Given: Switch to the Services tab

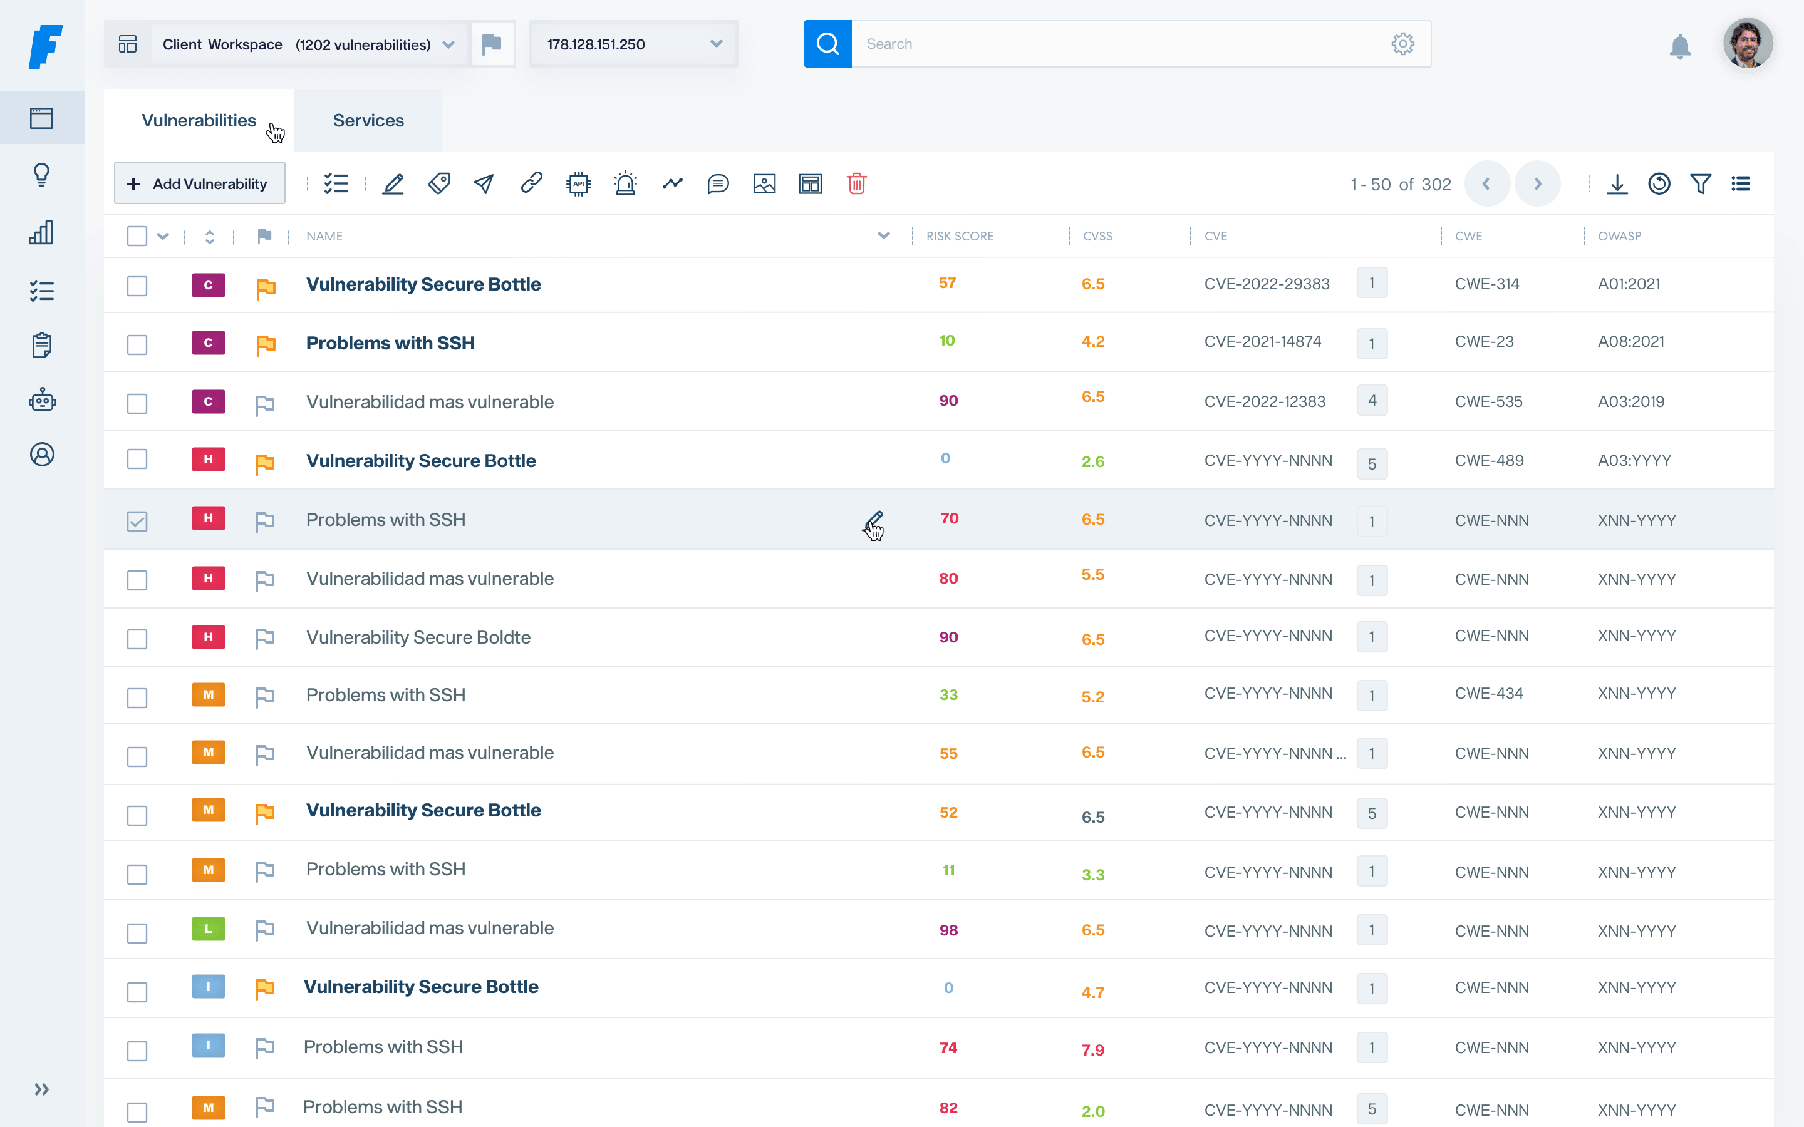Looking at the screenshot, I should [368, 121].
